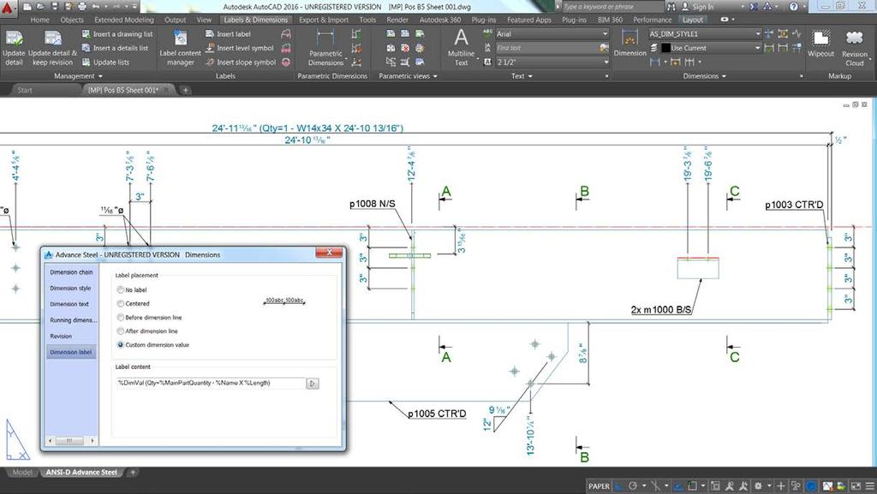
Task: Insert a details list
Action: pyautogui.click(x=116, y=48)
